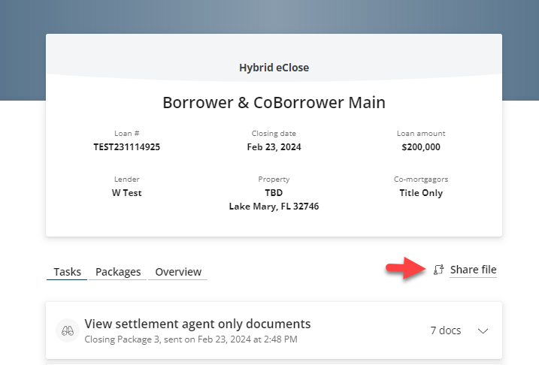Click the closing date Feb 23, 2024

coord(274,147)
